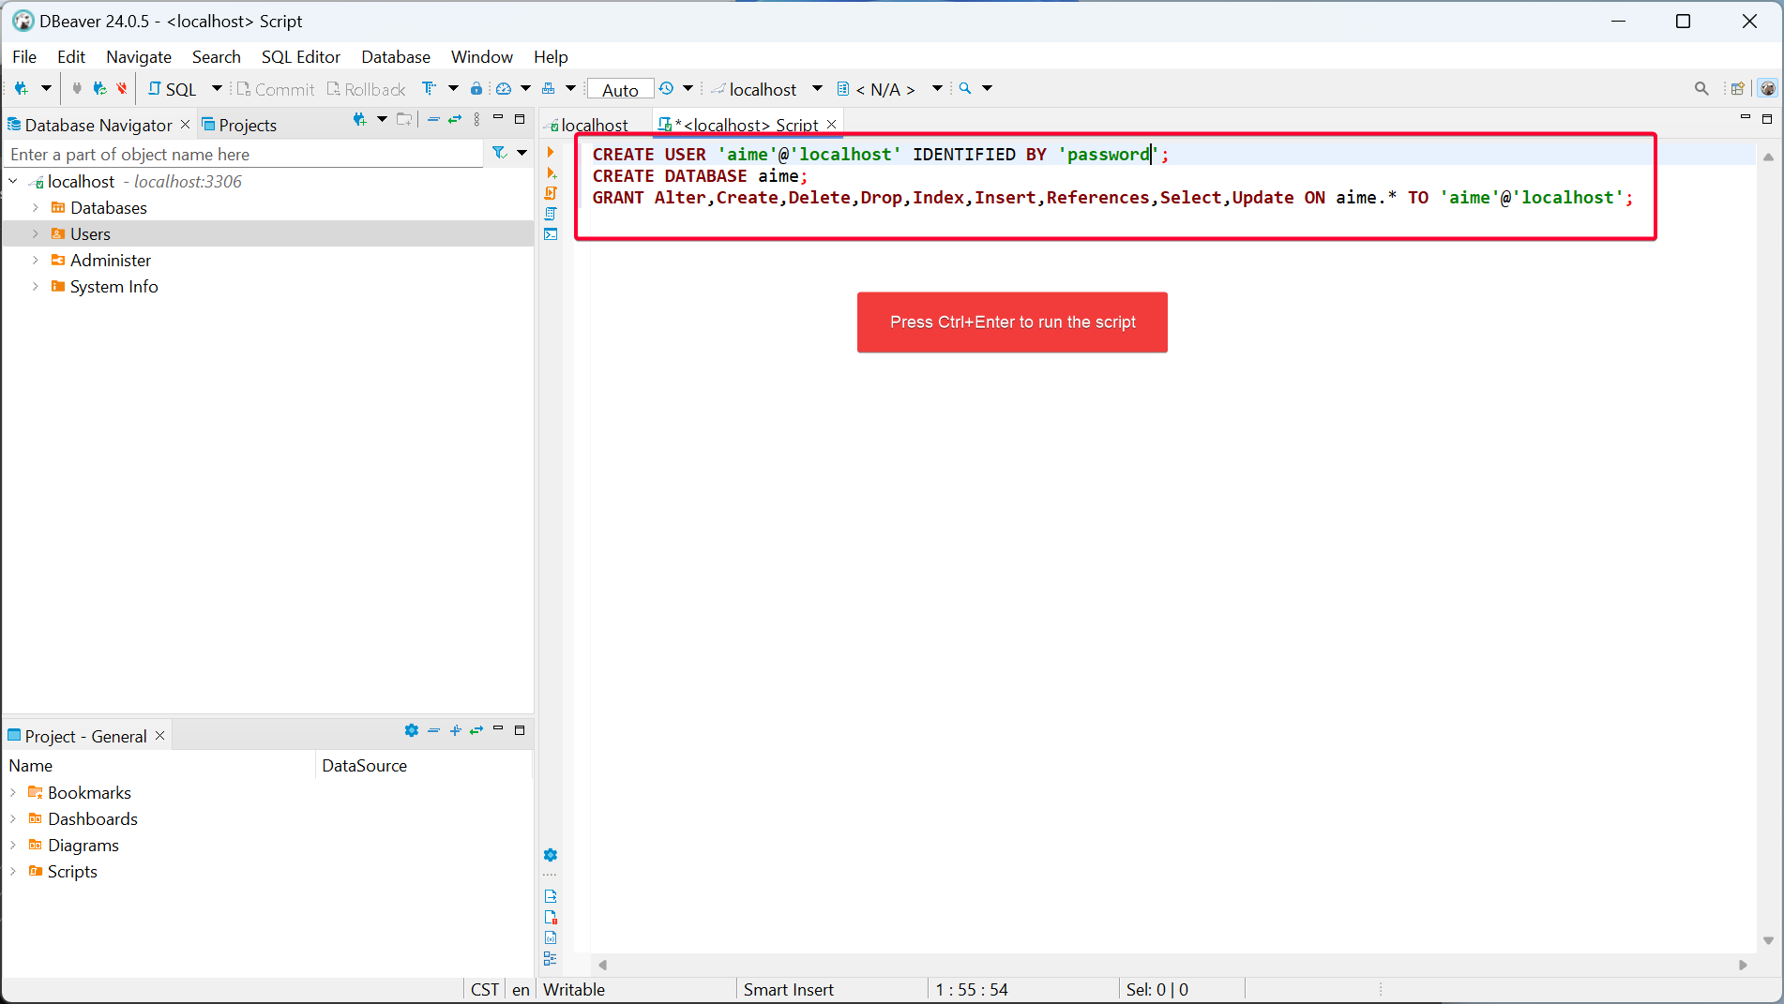The height and width of the screenshot is (1004, 1784).
Task: Close the Database Navigator tab
Action: [185, 124]
